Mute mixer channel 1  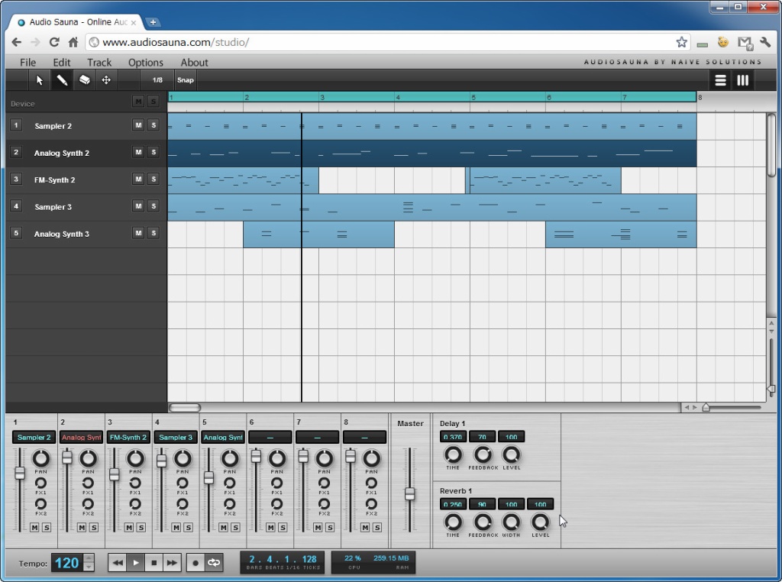(x=34, y=527)
